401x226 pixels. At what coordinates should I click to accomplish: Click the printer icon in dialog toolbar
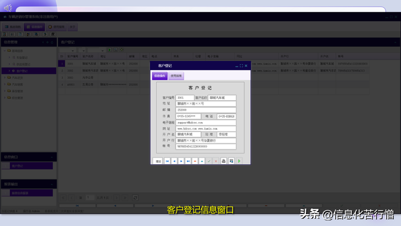(x=224, y=161)
